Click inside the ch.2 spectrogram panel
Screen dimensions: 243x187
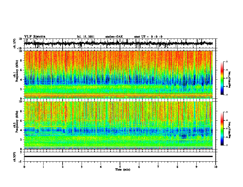pos(118,125)
